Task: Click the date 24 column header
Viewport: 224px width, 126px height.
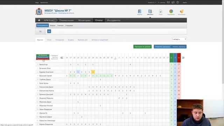Action: point(93,58)
